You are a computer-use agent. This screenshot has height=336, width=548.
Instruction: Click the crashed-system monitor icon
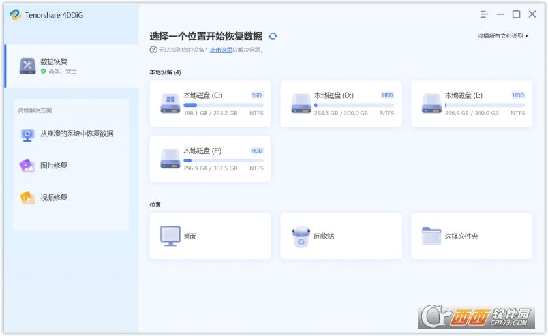(27, 134)
